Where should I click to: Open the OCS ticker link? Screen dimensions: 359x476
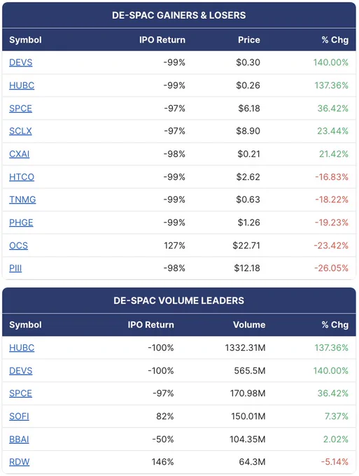pyautogui.click(x=18, y=246)
